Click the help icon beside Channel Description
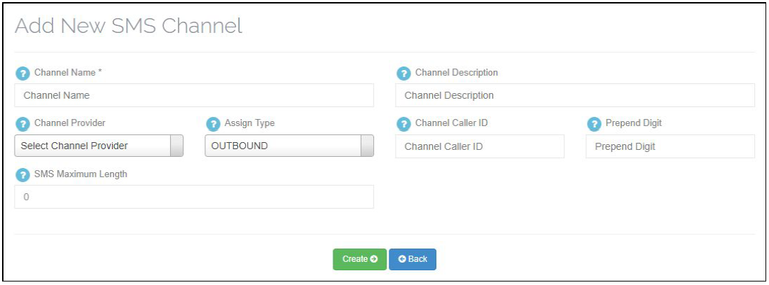Screen dimensions: 769x285 click(x=403, y=73)
